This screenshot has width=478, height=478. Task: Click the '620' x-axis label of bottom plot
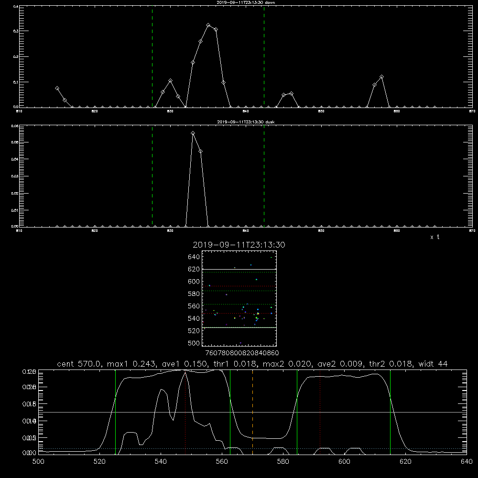(405, 462)
